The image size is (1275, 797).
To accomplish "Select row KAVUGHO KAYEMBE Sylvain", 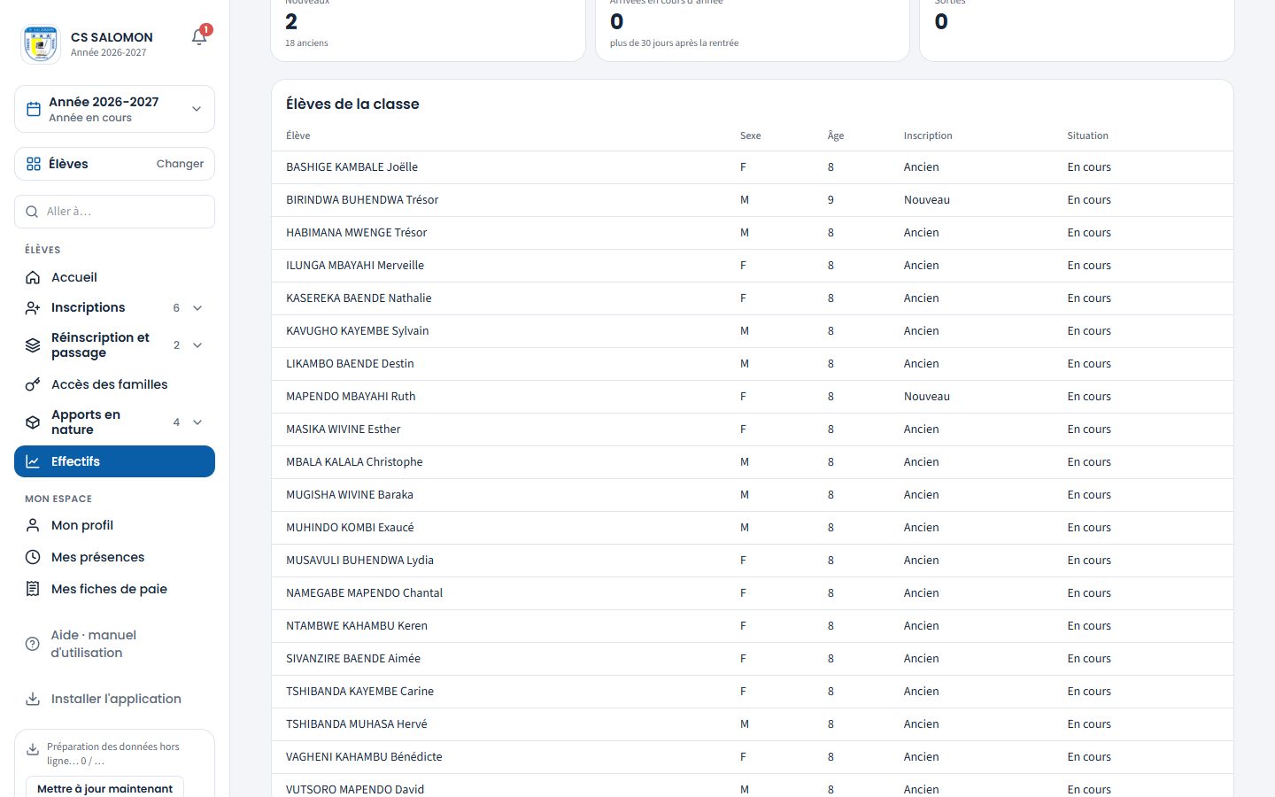I will click(753, 331).
